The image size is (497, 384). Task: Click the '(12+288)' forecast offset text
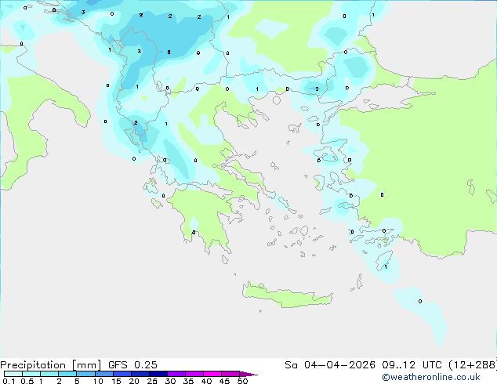pos(473,365)
